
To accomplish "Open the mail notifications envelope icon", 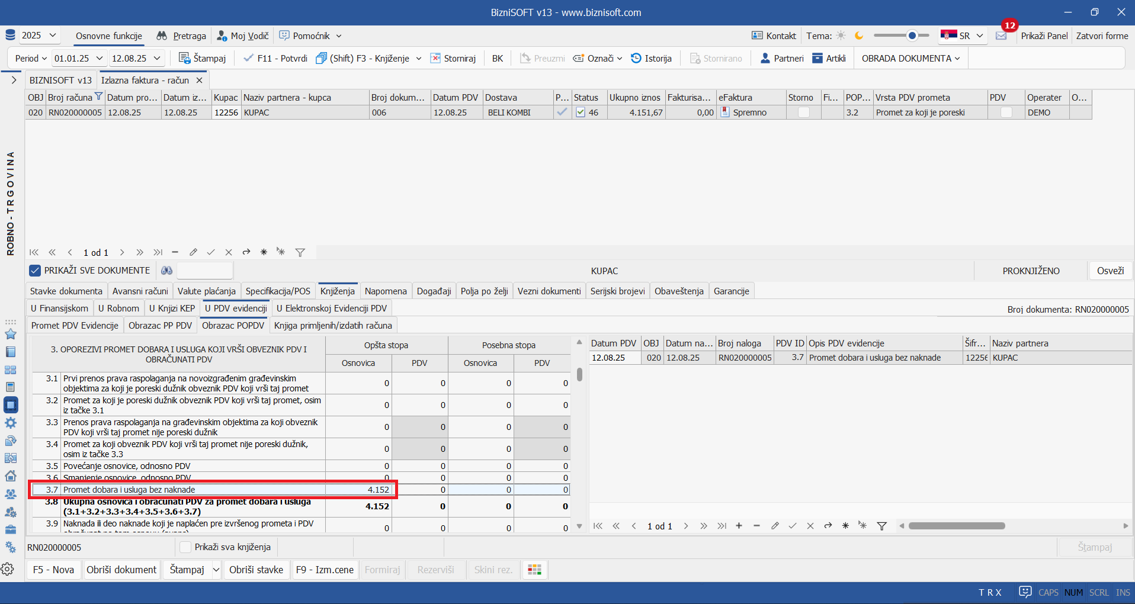I will click(x=1001, y=36).
